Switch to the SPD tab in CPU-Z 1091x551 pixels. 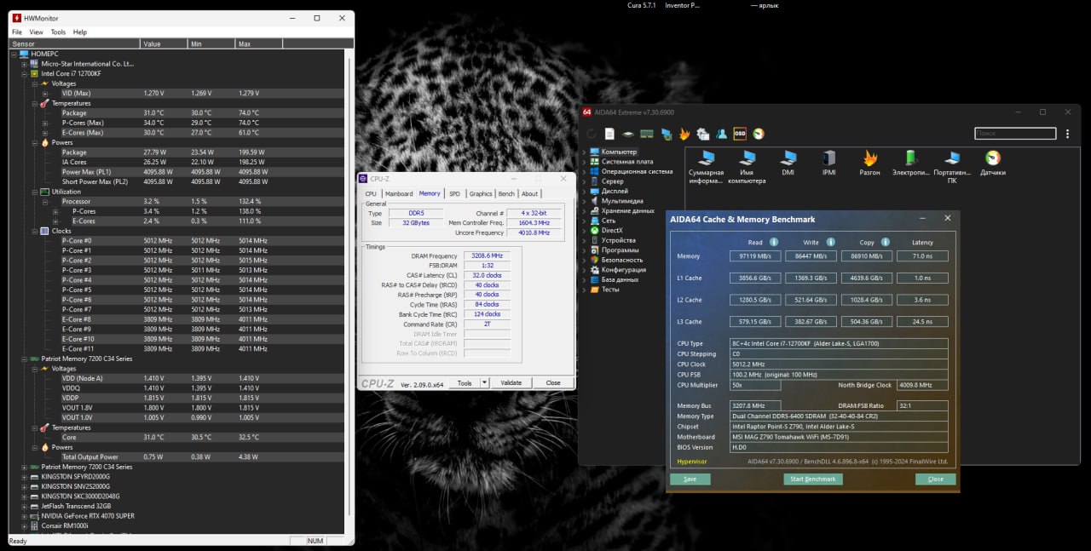click(454, 194)
